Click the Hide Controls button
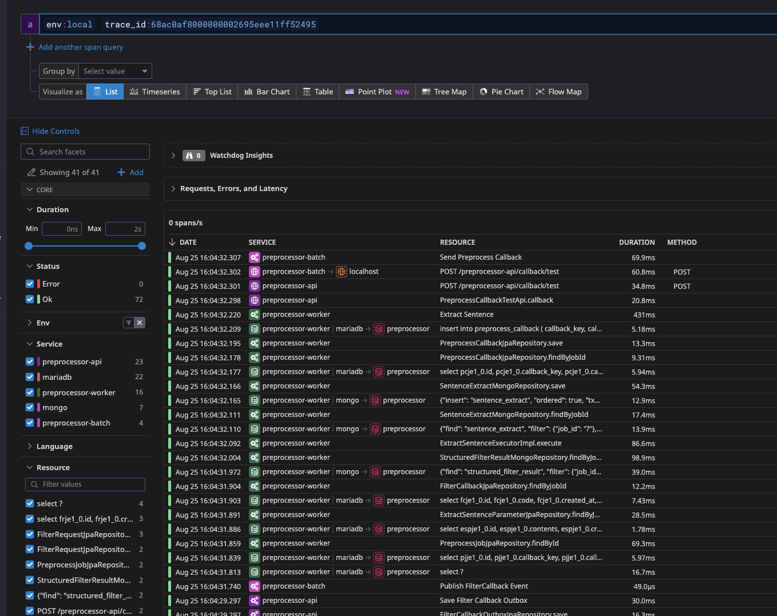777x616 pixels. pos(50,131)
